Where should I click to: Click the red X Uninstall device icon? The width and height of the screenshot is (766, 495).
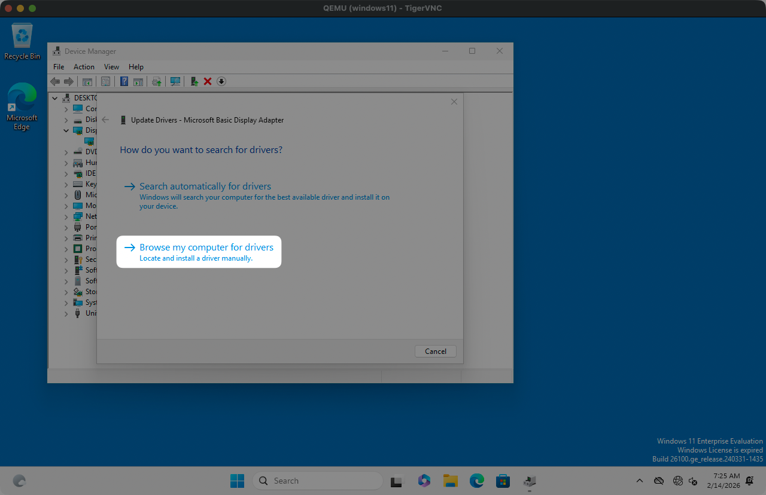(208, 81)
